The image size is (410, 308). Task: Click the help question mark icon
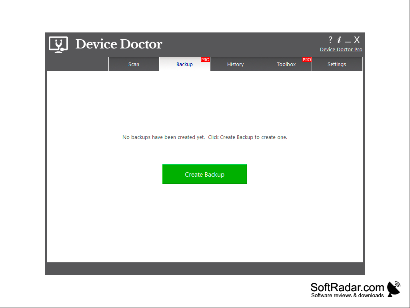[330, 40]
